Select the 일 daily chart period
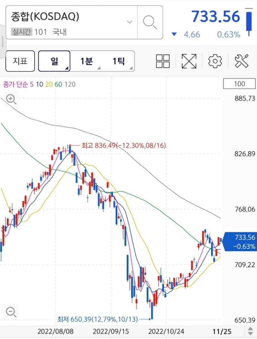The height and width of the screenshot is (339, 257). coord(54,61)
